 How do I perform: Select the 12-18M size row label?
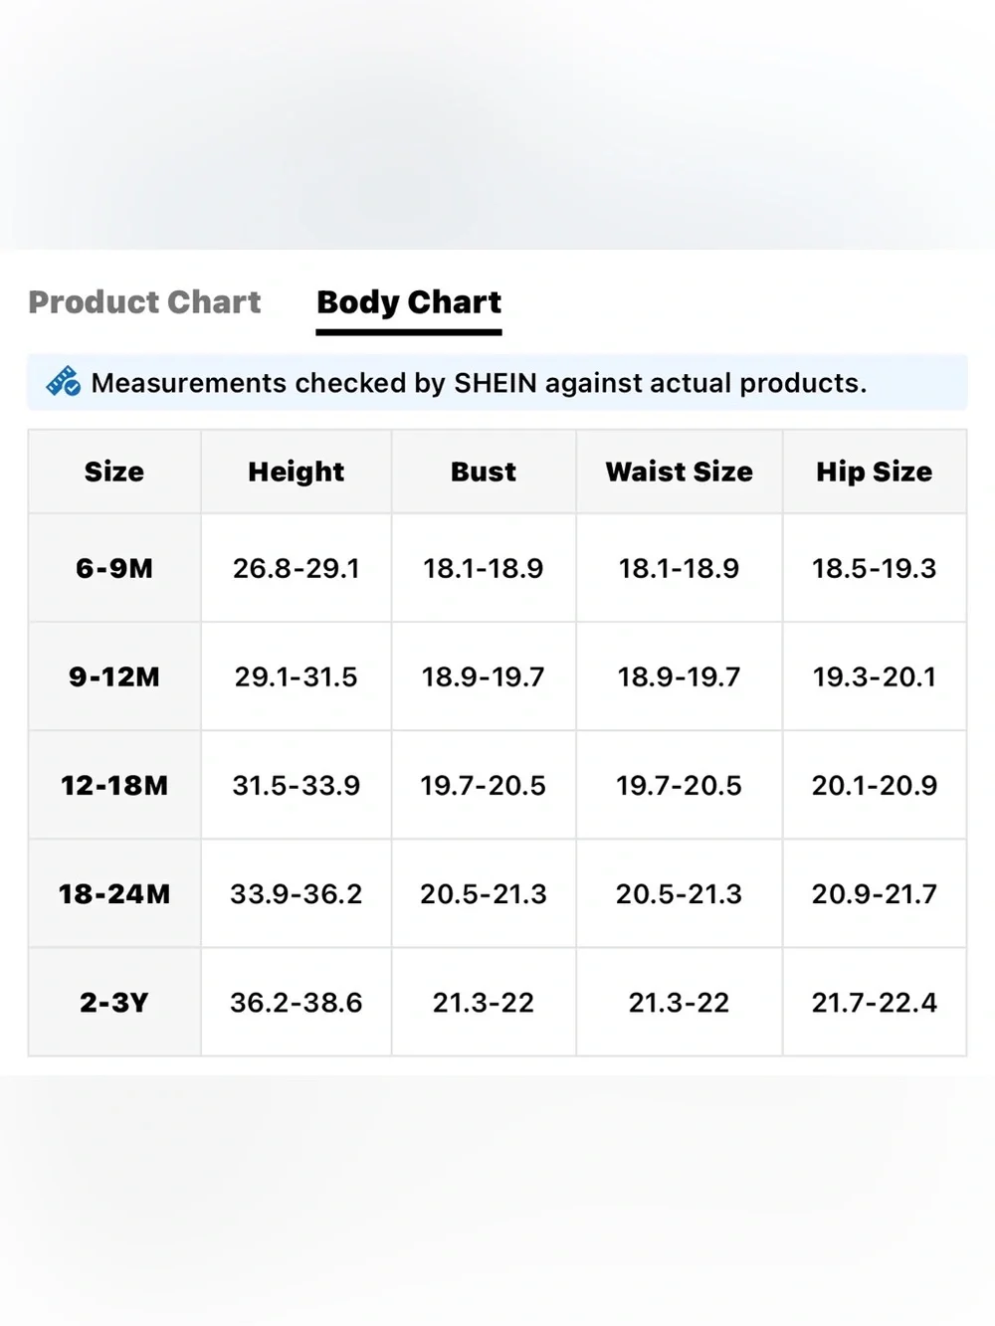[114, 785]
